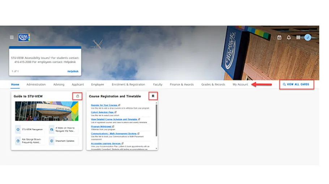
Task: Select the Home tab
Action: (15, 85)
